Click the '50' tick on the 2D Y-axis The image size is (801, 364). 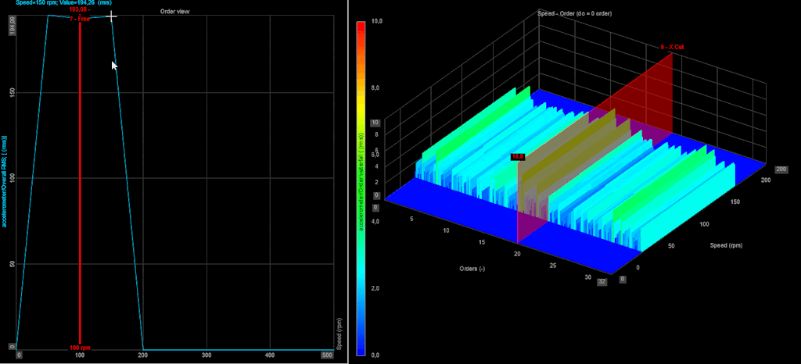(12, 264)
